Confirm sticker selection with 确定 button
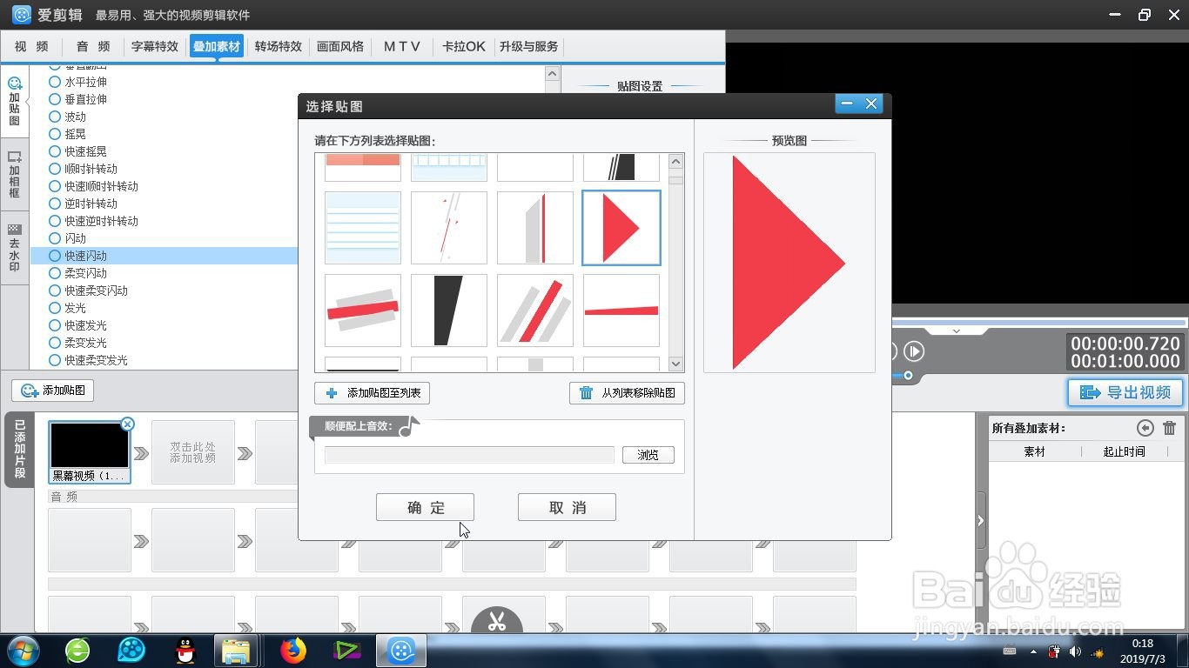Screen dimensions: 1189x668 click(x=425, y=507)
